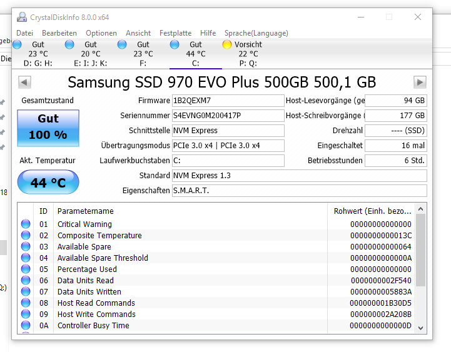This screenshot has height=352, width=451.
Task: Click the Host-Schreibvorgänge value 177 GB
Action: [x=396, y=116]
